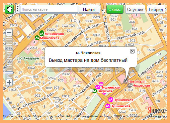This screenshot has width=170, height=123.
Task: Click the lower Чеховская grey metro icon
Action: tap(130, 86)
